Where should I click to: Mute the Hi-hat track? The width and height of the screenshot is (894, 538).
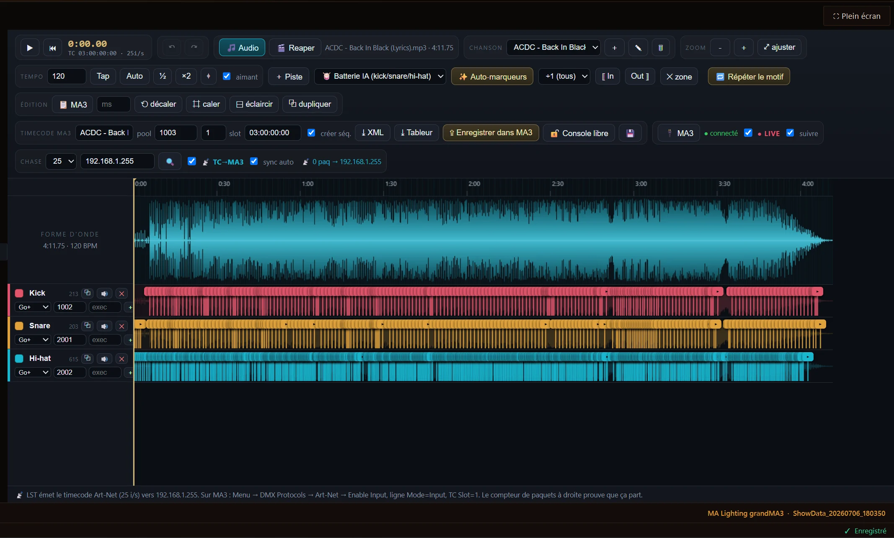pyautogui.click(x=104, y=359)
